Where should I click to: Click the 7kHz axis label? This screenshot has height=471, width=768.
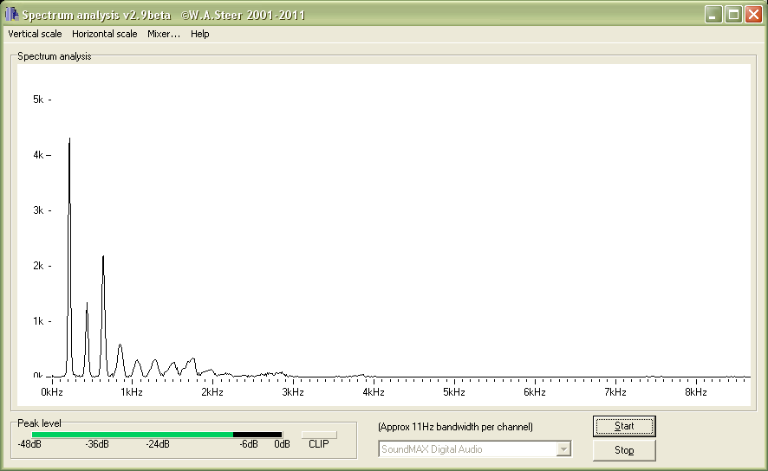615,391
